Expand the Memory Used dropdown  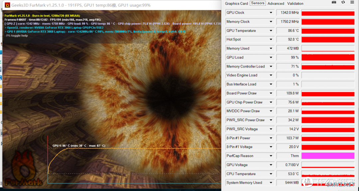click(x=271, y=49)
